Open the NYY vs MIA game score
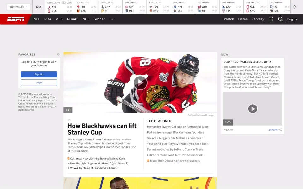Image resolution: width=303 pixels, height=189 pixels. [183, 7]
